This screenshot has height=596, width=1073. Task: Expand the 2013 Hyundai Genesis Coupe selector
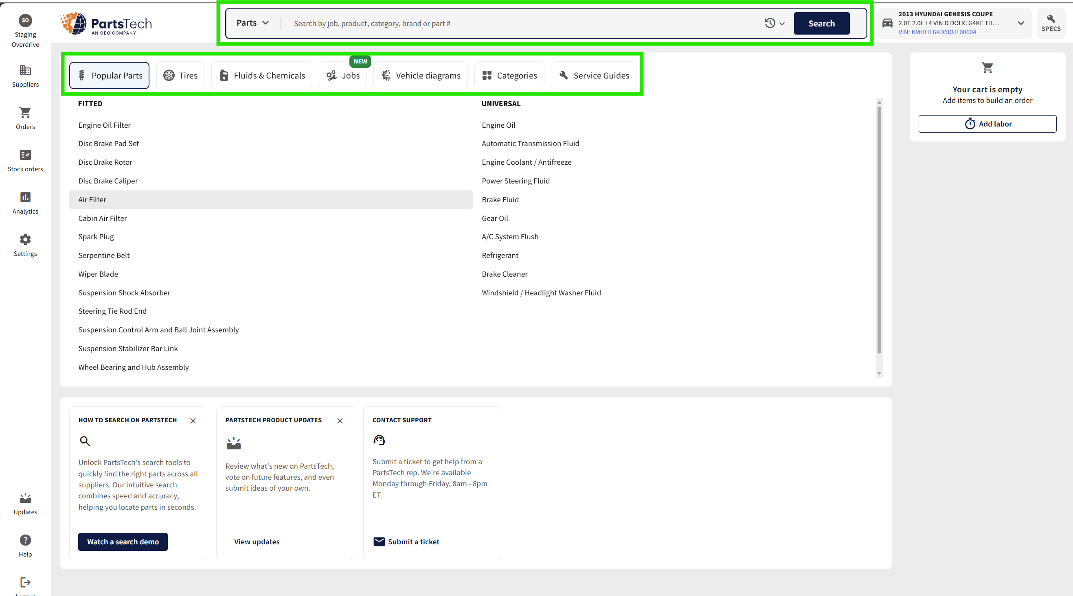(1020, 23)
